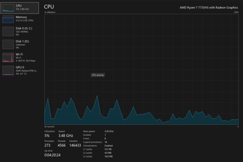Click the 'Sockets:' label
The image size is (243, 162).
[87, 135]
